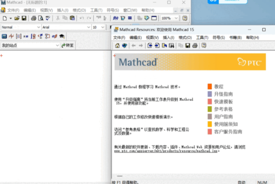
Task: Click the Save icon in main toolbar
Action: click(x=24, y=18)
